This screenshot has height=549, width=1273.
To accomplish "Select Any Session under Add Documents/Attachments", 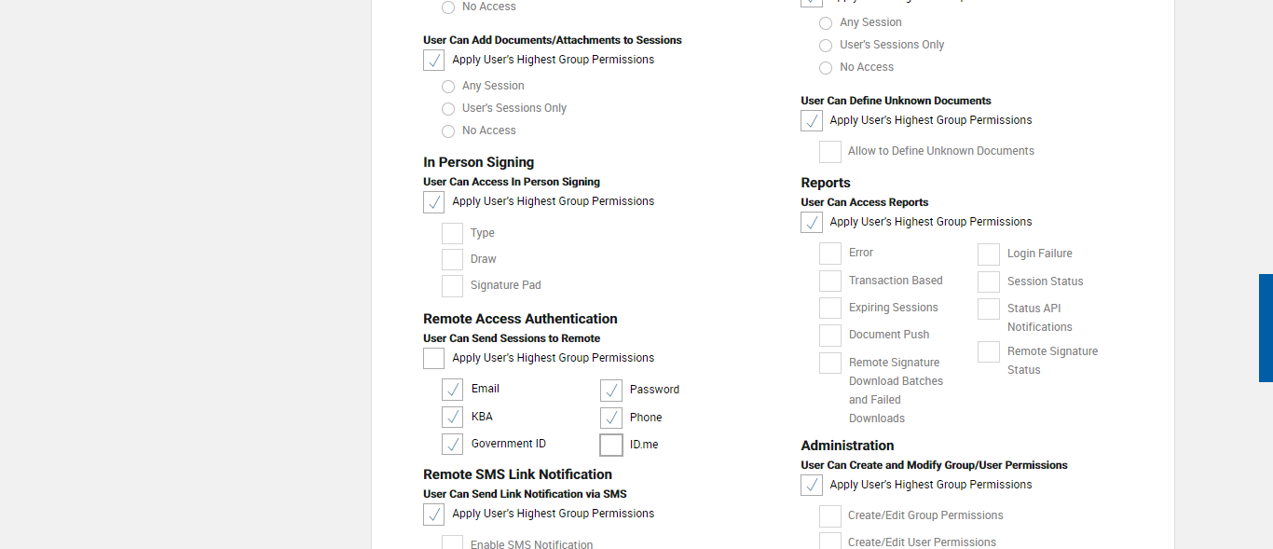I will [x=448, y=87].
